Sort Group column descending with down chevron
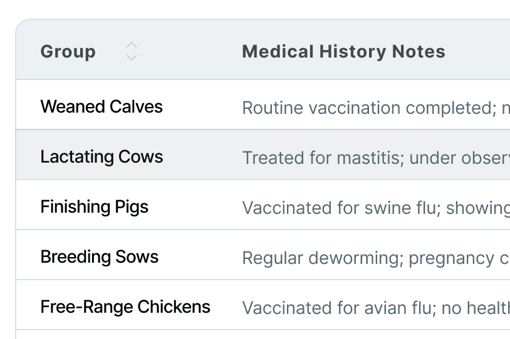Image resolution: width=510 pixels, height=339 pixels. [132, 58]
